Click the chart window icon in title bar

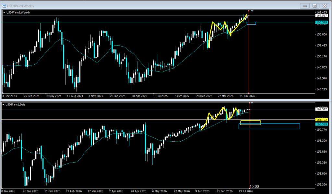pos(4,6)
